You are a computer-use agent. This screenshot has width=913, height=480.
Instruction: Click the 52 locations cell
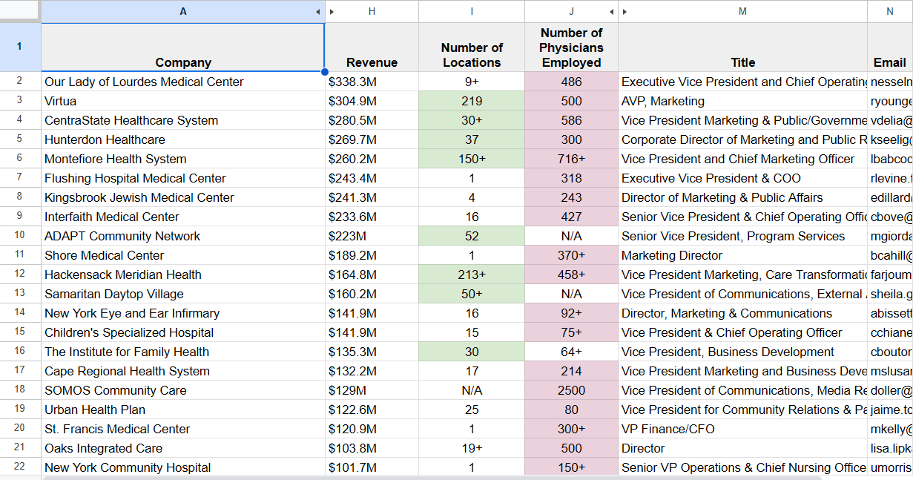coord(472,236)
